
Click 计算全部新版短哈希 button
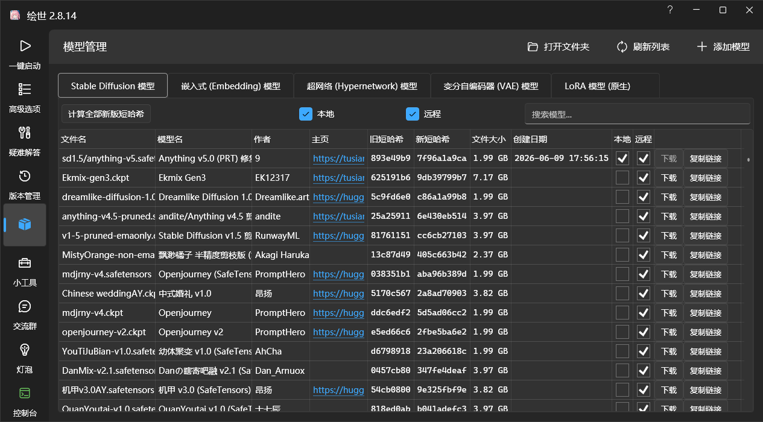point(106,113)
